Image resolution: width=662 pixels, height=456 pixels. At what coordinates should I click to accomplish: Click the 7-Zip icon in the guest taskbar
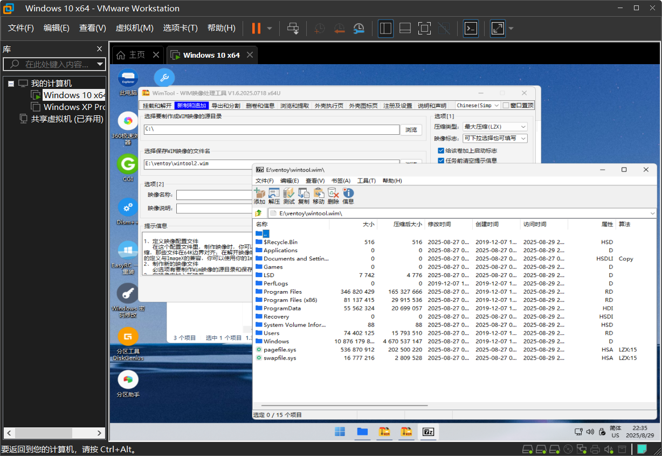pyautogui.click(x=429, y=432)
